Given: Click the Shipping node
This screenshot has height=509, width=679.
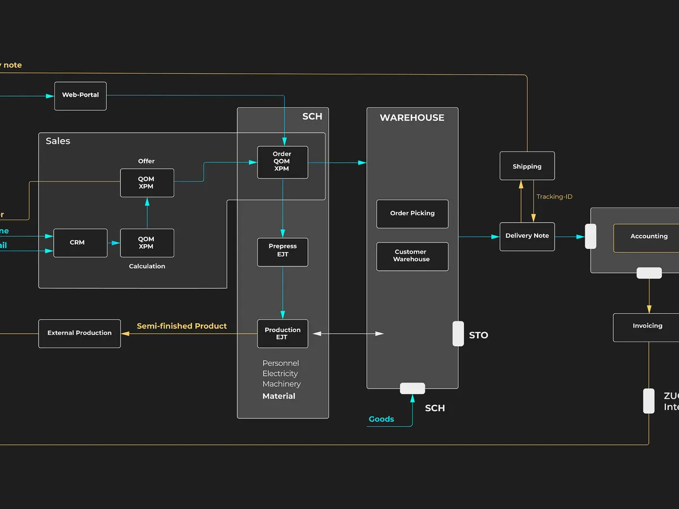Looking at the screenshot, I should 527,166.
